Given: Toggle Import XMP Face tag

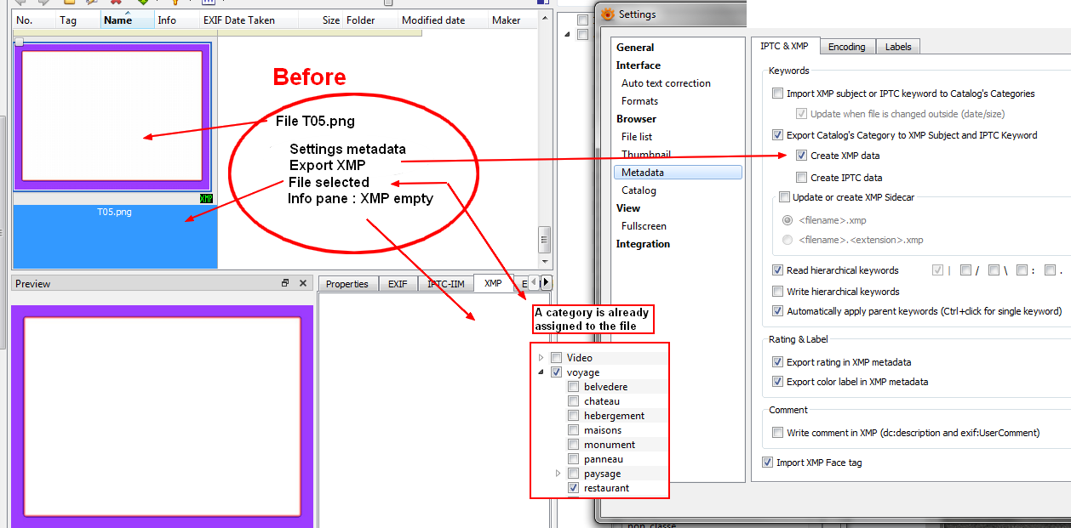Looking at the screenshot, I should tap(768, 463).
